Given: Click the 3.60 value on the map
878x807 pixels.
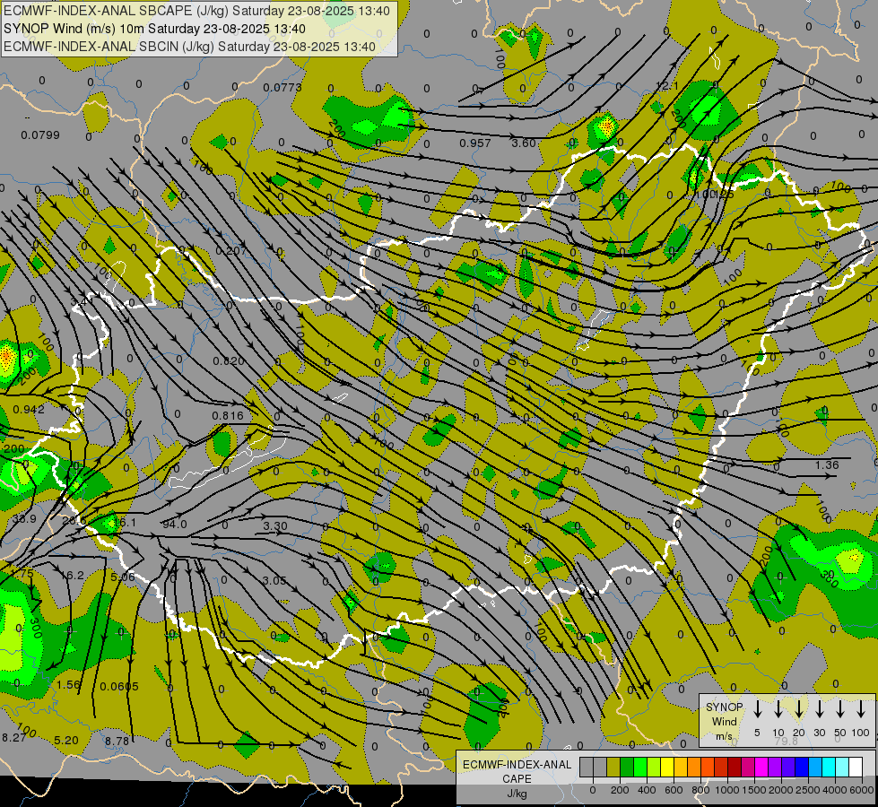Looking at the screenshot, I should pos(524,143).
